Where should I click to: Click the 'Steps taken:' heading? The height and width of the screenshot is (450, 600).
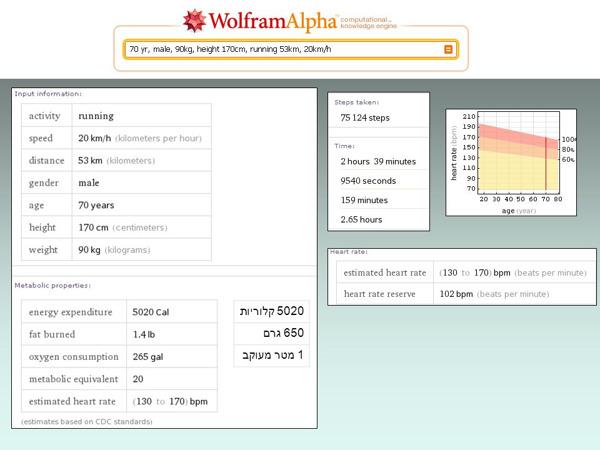357,102
